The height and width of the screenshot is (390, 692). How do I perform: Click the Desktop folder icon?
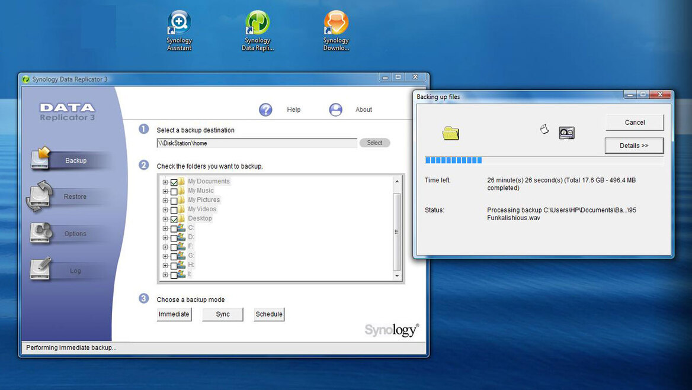[181, 218]
